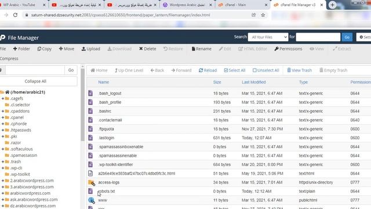The height and width of the screenshot is (209, 371).
Task: Click Up One Level
Action: pos(129,70)
